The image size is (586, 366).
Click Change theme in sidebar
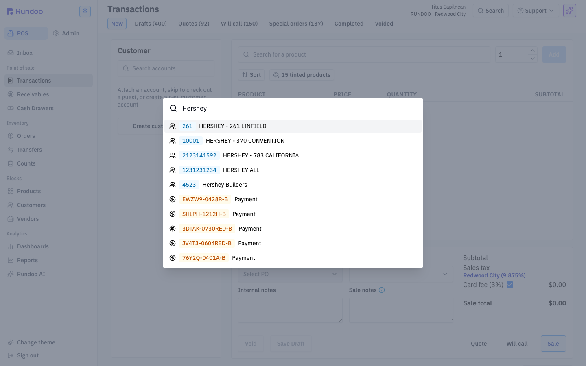coord(49,342)
